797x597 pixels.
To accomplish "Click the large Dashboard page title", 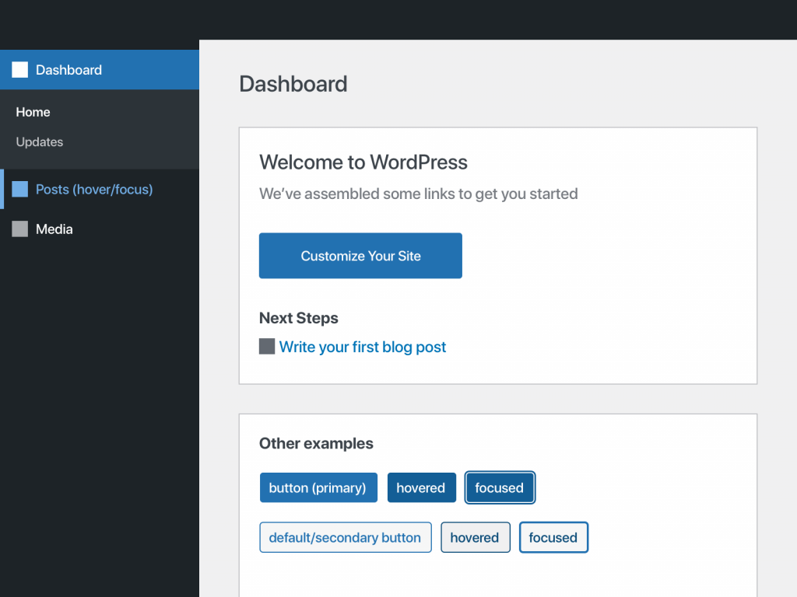I will click(293, 84).
